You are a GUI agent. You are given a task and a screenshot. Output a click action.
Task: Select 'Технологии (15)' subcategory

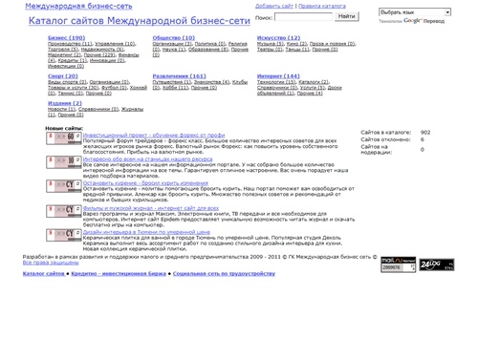click(x=276, y=82)
